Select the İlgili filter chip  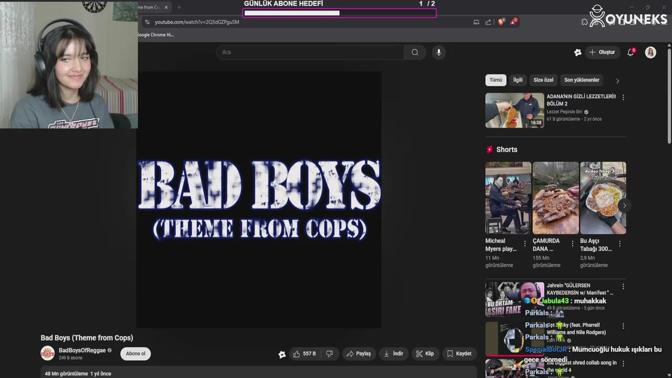(x=518, y=80)
